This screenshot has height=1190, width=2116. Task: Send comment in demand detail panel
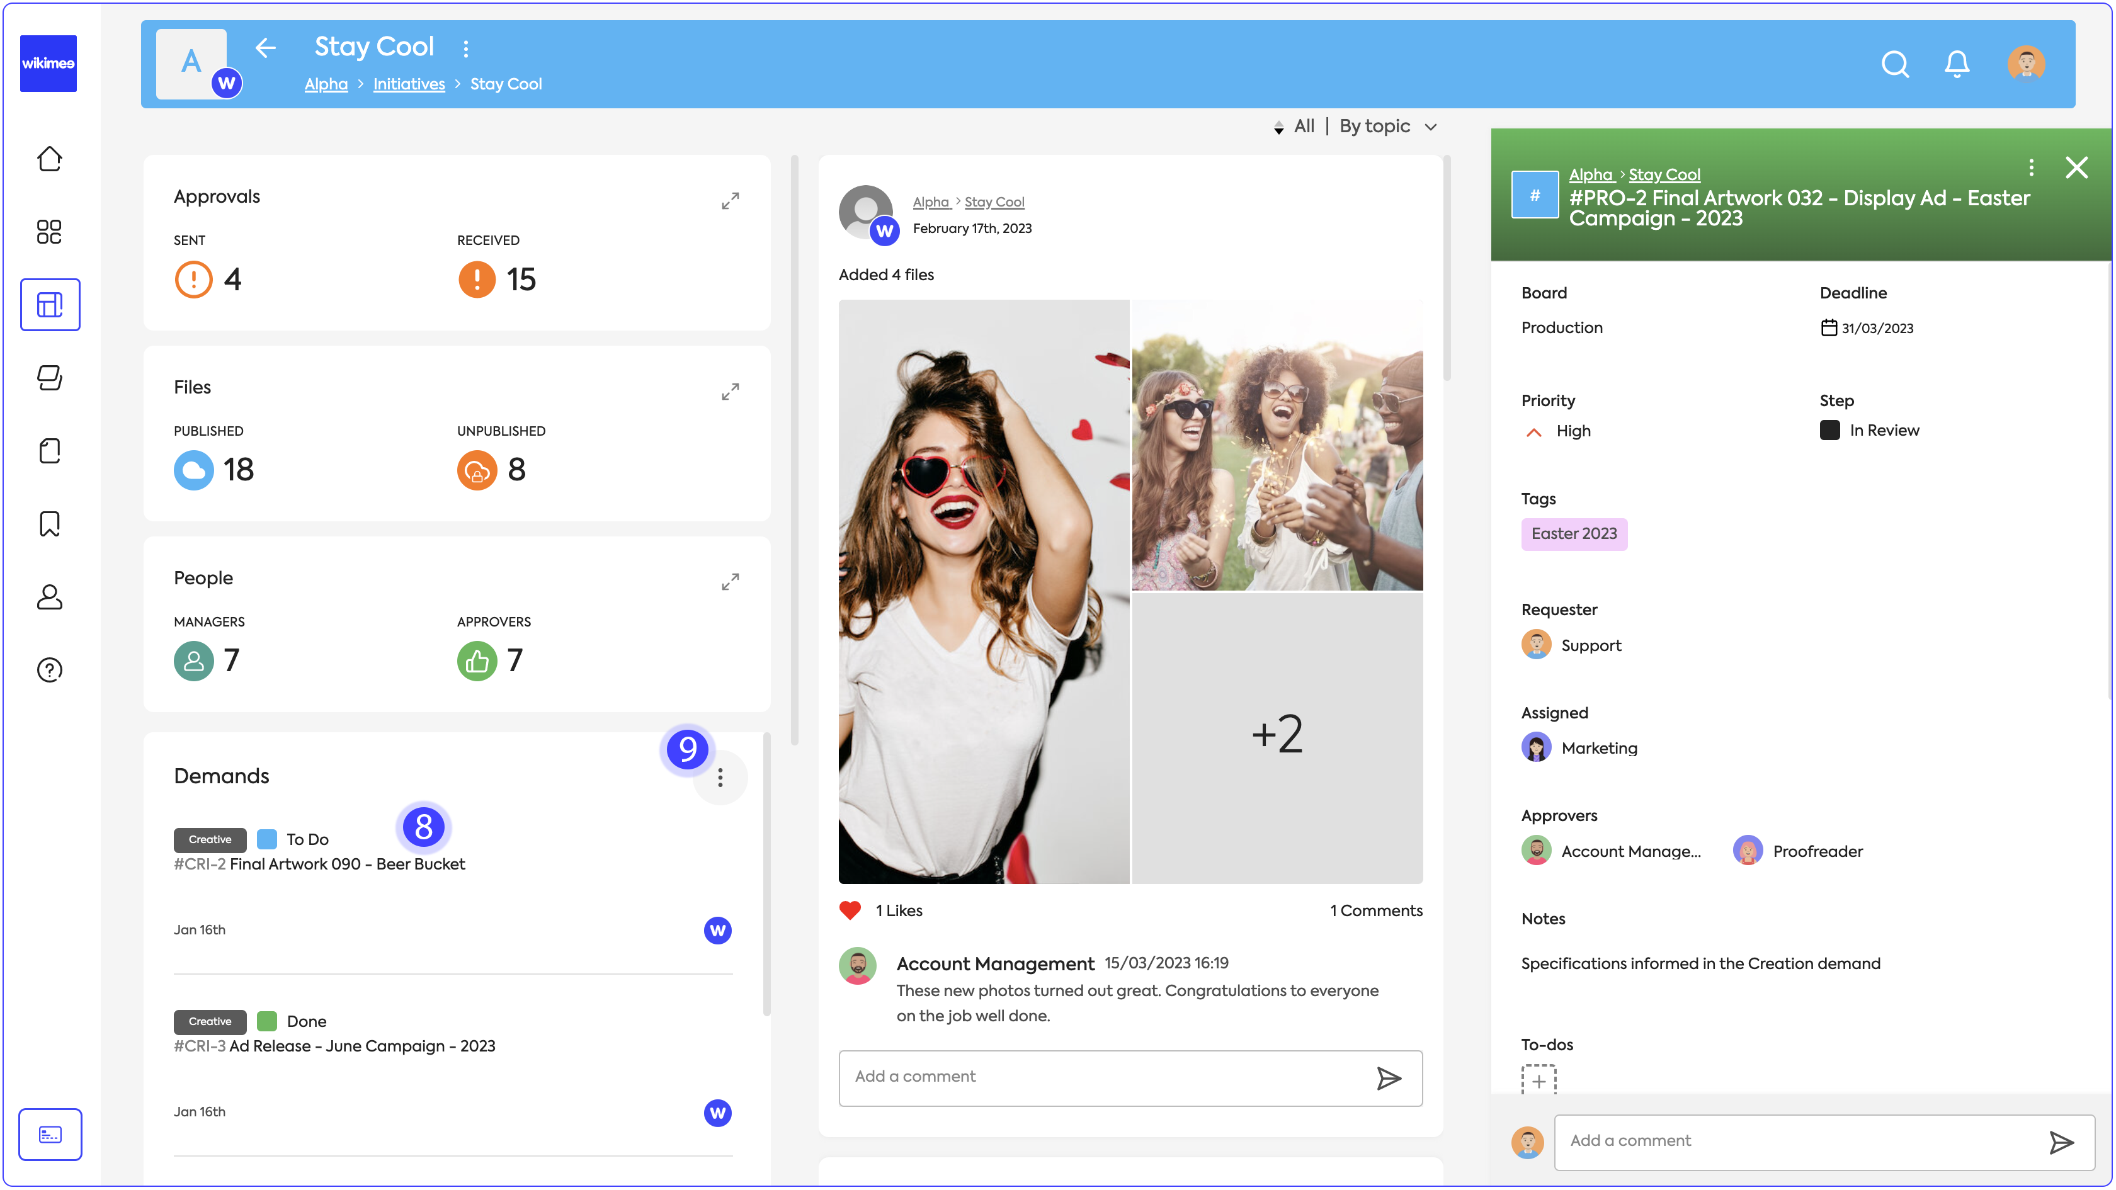2061,1142
